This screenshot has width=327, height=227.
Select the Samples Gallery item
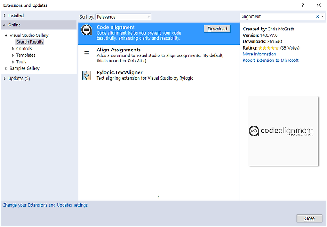click(x=25, y=69)
